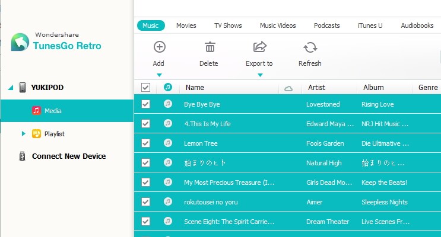Open the Add dropdown arrow

point(159,75)
